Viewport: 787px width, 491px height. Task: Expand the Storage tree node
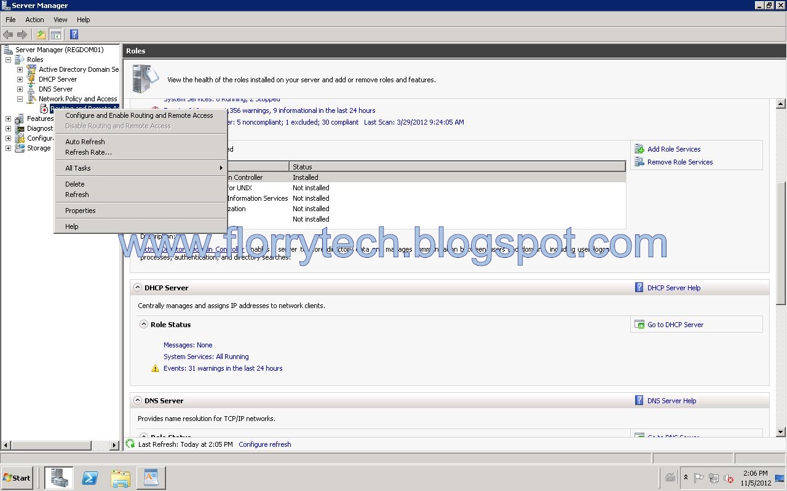point(8,148)
